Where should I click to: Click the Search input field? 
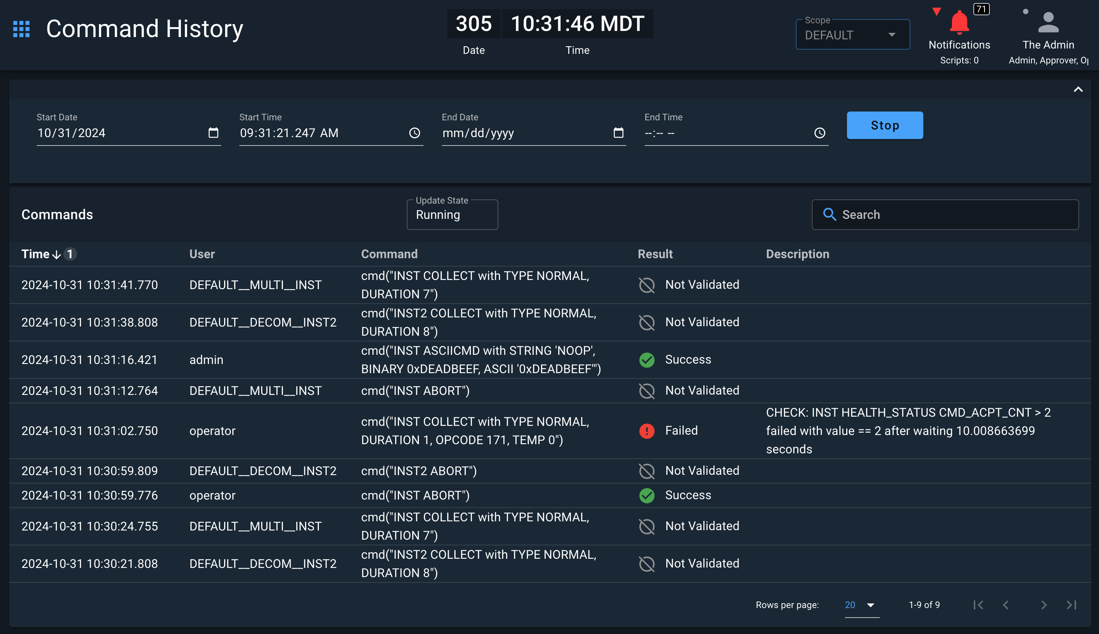945,215
